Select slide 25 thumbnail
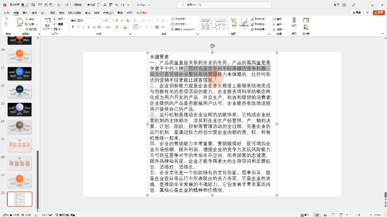Screen dimensions: 387x217 point(19,145)
